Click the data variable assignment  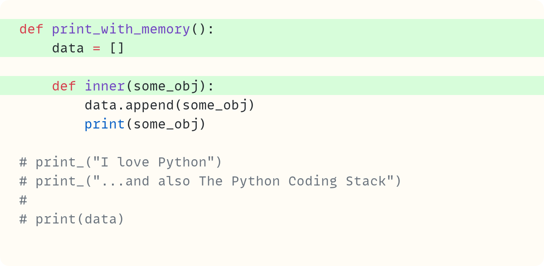coord(68,48)
